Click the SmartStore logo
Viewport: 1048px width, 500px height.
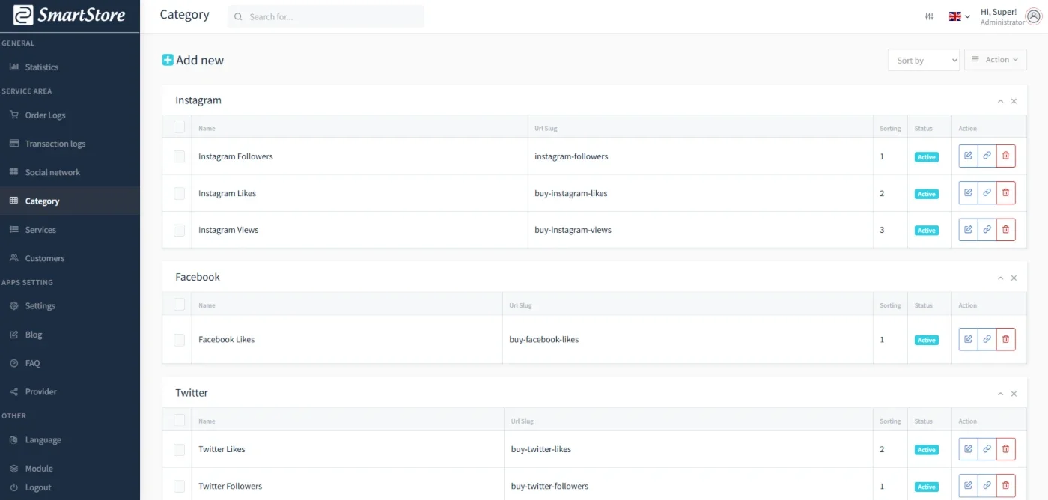click(x=69, y=15)
